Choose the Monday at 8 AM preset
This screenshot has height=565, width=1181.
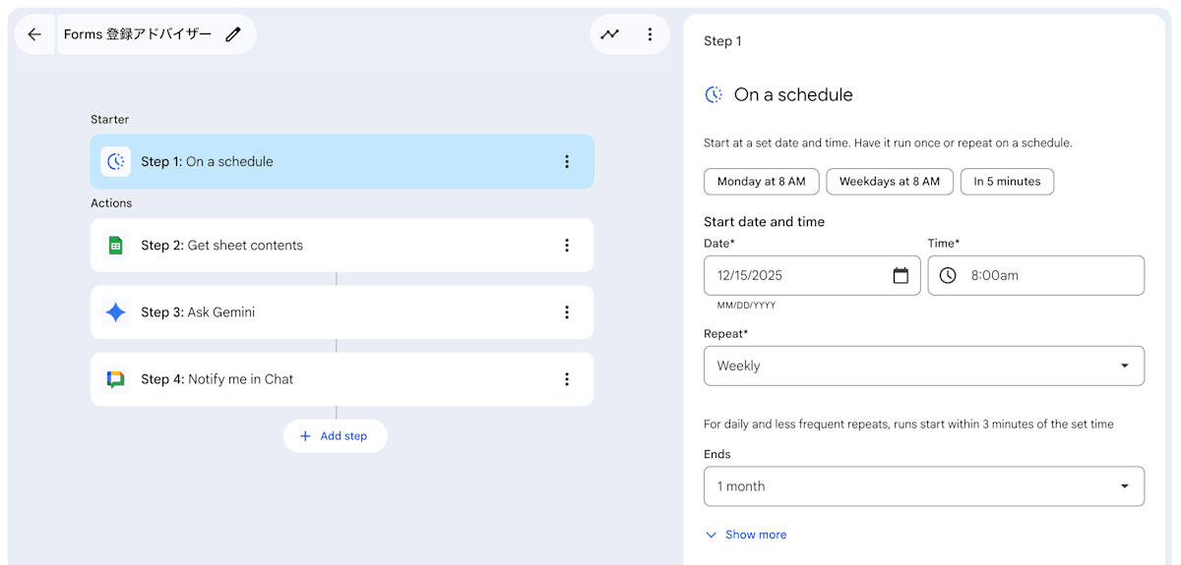point(761,182)
